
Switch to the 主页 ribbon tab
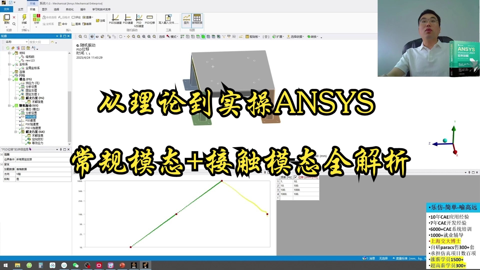(20, 9)
